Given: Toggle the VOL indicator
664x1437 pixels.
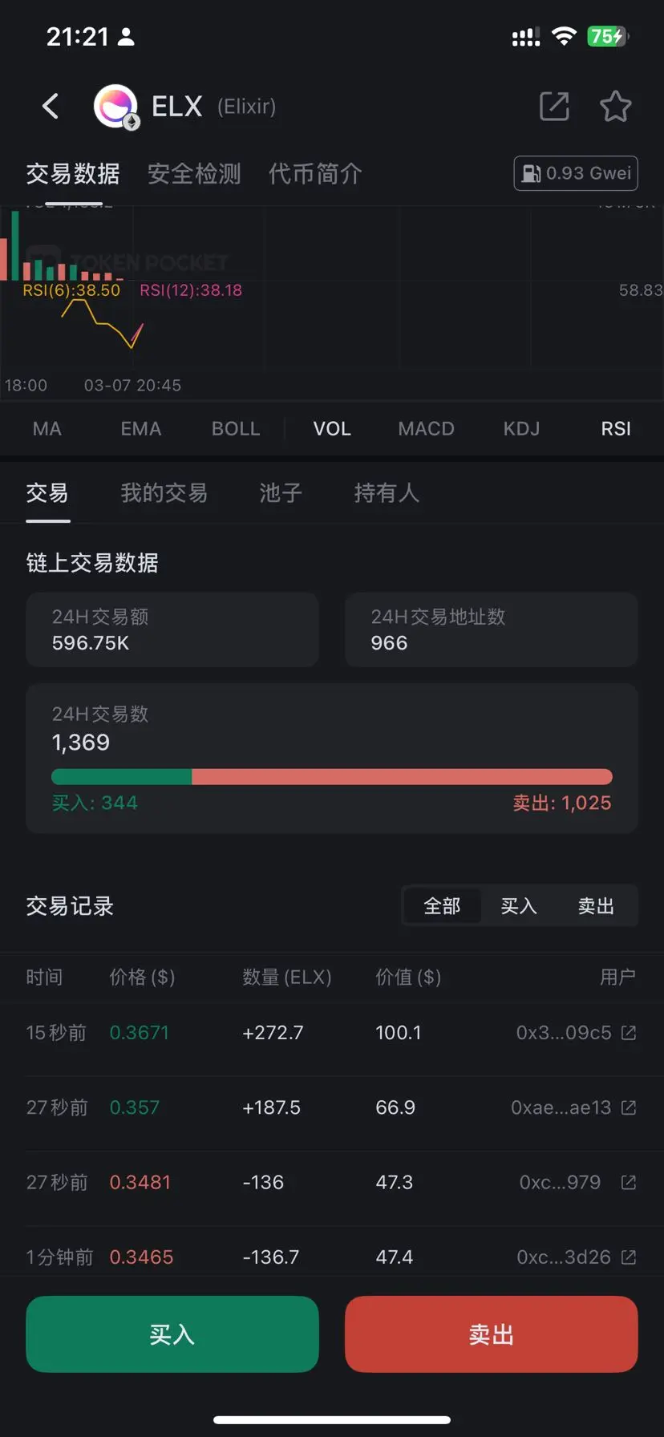Looking at the screenshot, I should click(x=332, y=429).
